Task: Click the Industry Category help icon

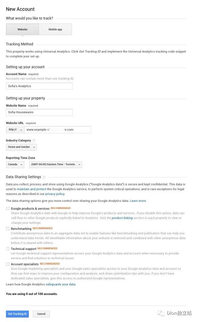Action: 34,141
